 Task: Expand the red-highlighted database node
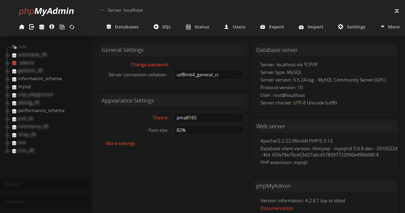pyautogui.click(x=7, y=63)
